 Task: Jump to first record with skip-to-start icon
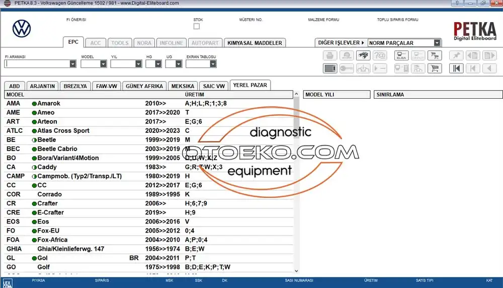click(456, 68)
